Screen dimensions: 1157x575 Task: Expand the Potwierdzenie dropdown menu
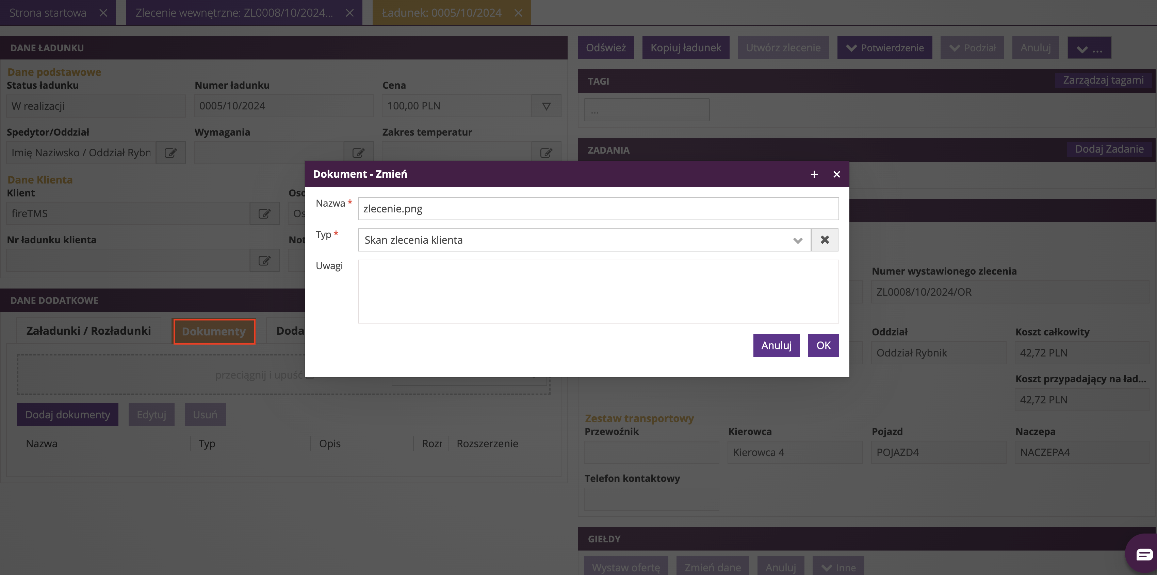click(x=884, y=48)
